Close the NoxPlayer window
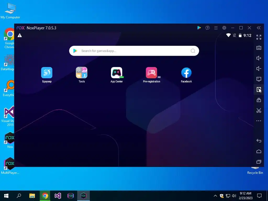268x201 pixels. click(x=249, y=28)
